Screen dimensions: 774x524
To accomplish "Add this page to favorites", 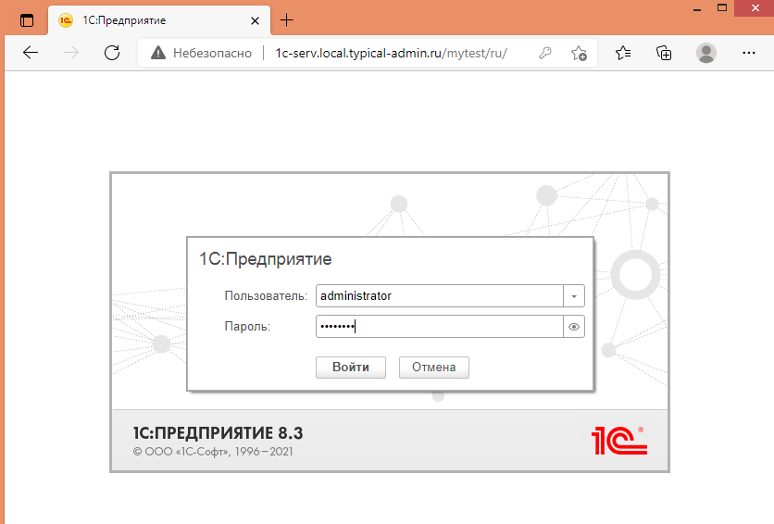I will 579,53.
